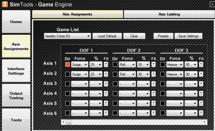Open the Assetto Corsa EA game list dropdown
Image resolution: width=215 pixels, height=131 pixels.
67,36
